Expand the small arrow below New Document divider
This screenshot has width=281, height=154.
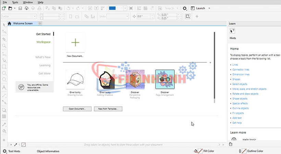[210, 63]
